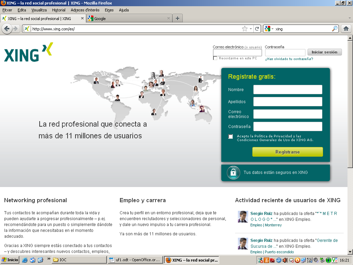
Task: Click the Home icon in Firefox toolbar
Action: 346,29
